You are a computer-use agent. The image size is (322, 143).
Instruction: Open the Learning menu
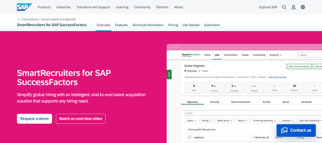click(x=122, y=7)
